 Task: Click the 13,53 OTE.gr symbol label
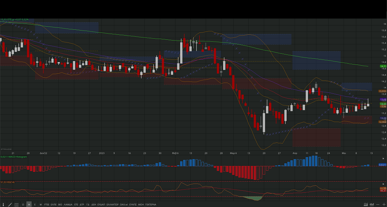pos(15,19)
